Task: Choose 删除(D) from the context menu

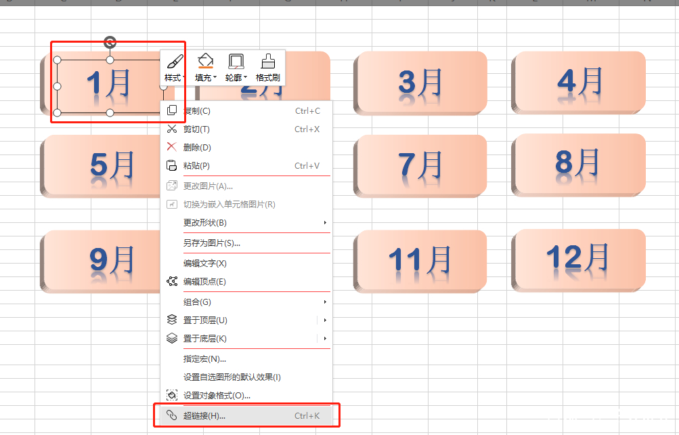Action: (x=246, y=147)
